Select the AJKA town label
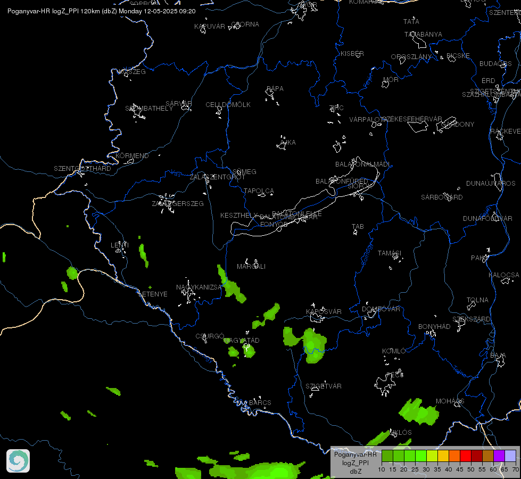Image resolution: width=521 pixels, height=479 pixels. (x=288, y=143)
